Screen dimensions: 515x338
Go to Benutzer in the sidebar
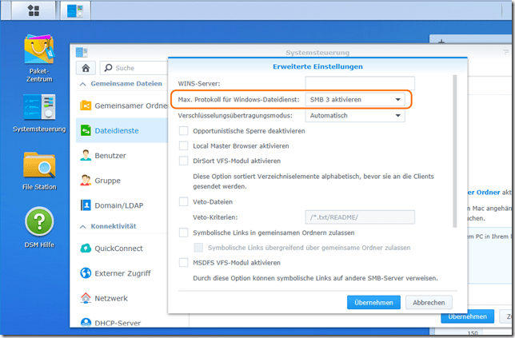pyautogui.click(x=110, y=155)
